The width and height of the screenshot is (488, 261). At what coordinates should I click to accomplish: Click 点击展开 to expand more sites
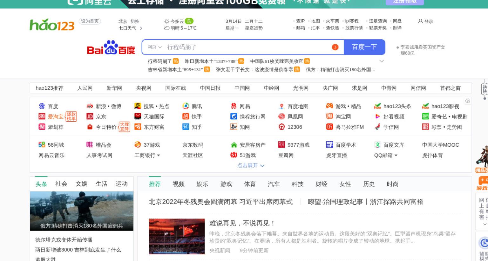(x=251, y=165)
